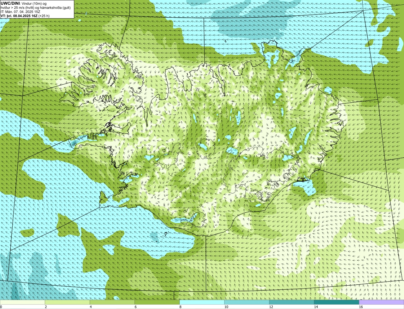Click the light cyan 8–10 m/s legend swatch
The image size is (404, 309).
click(x=202, y=302)
